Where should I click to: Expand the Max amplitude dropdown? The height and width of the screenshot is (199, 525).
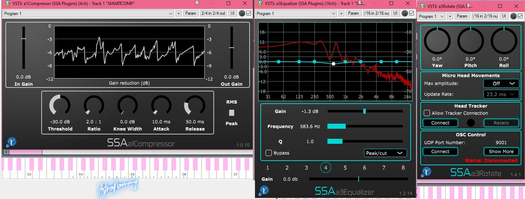(501, 84)
